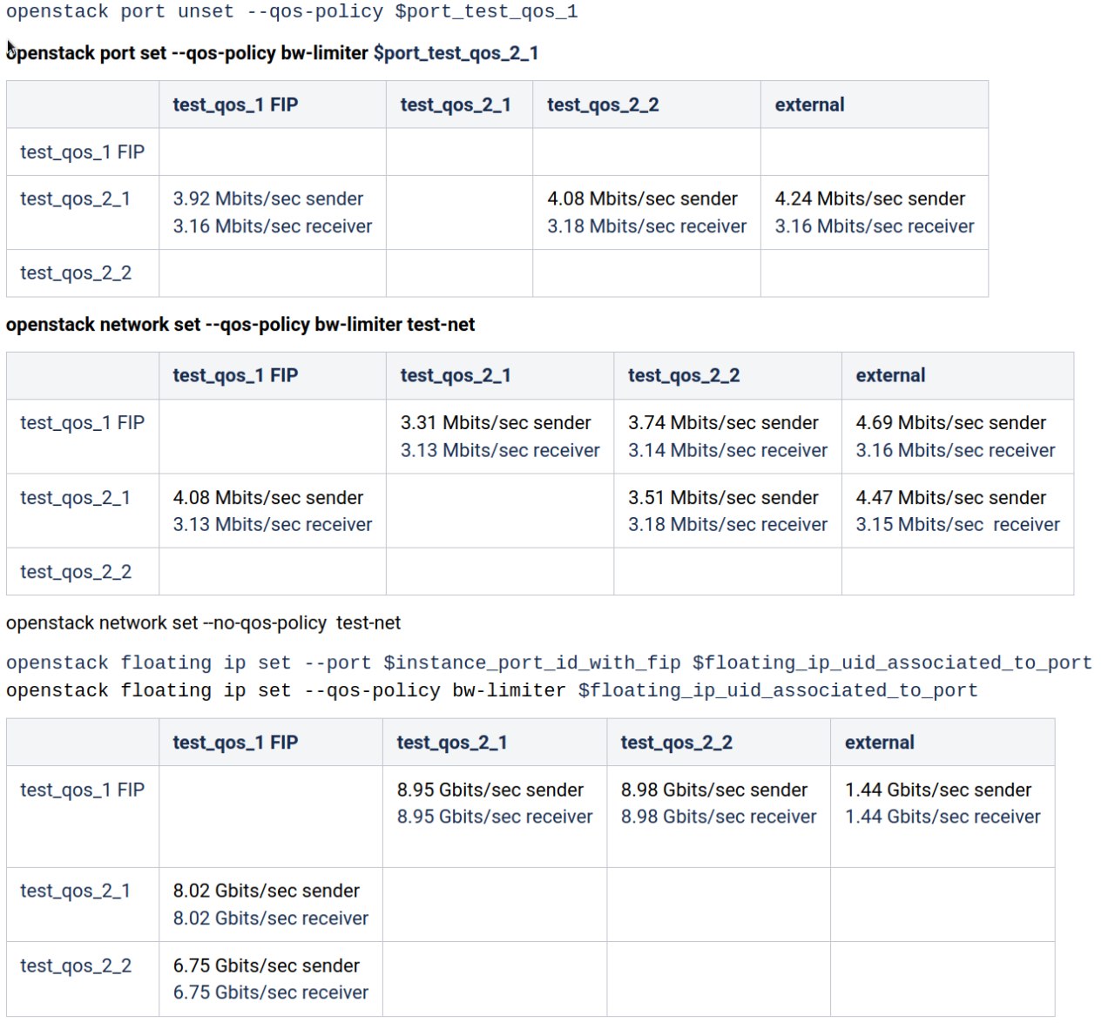The width and height of the screenshot is (1115, 1029).
Task: Click the "floating ip set --port" command line
Action: click(548, 663)
